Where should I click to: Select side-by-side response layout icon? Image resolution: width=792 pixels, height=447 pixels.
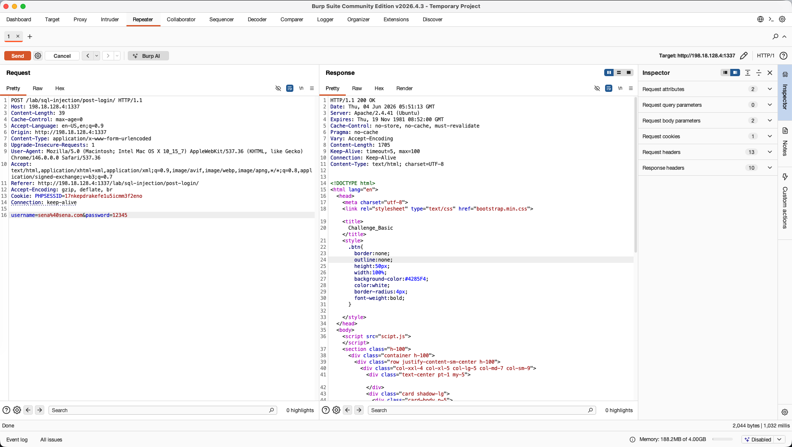tap(609, 73)
